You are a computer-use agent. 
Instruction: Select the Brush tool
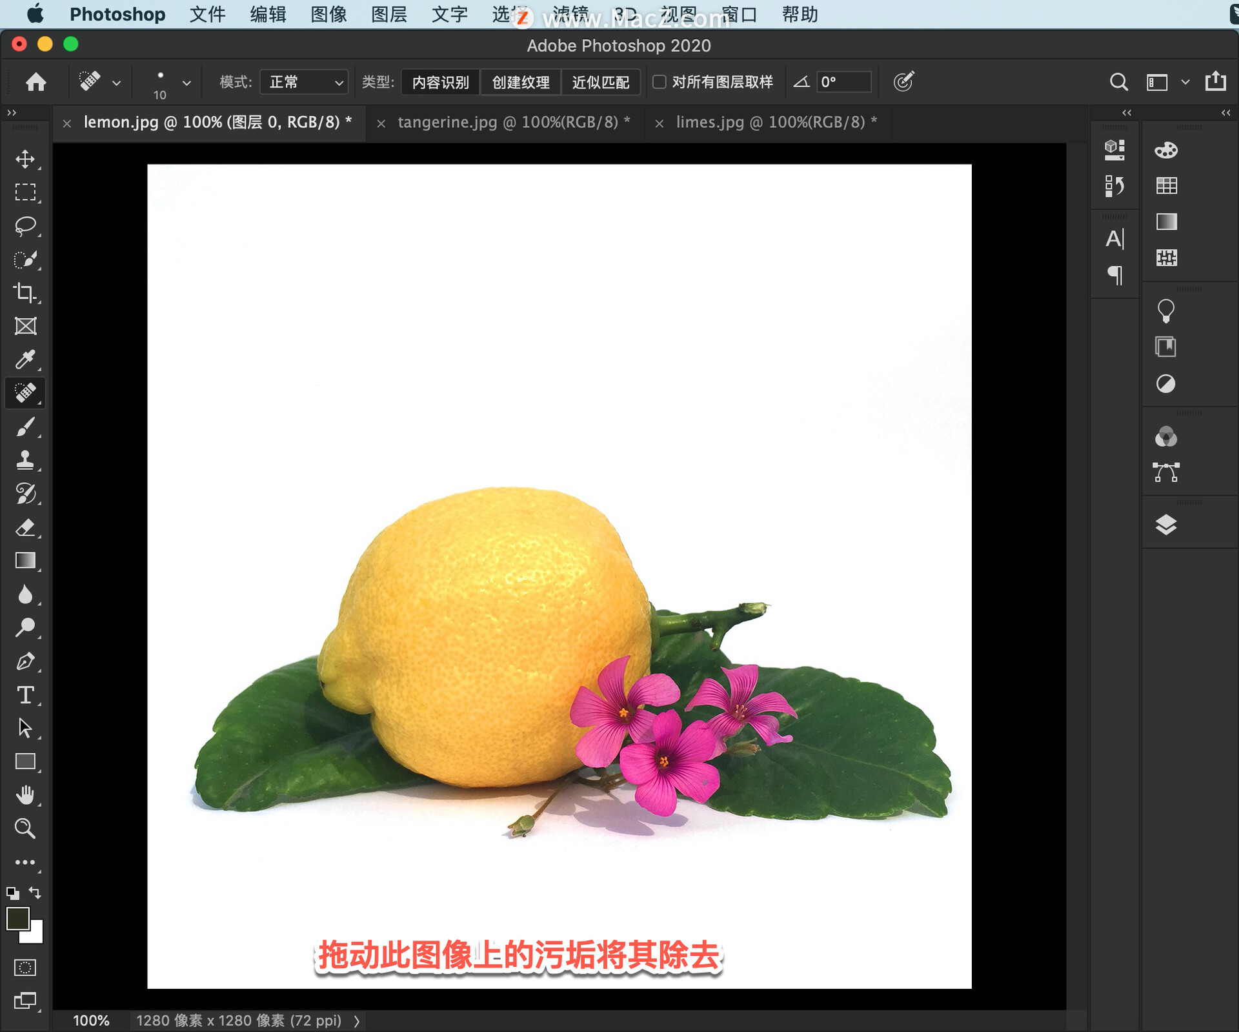pyautogui.click(x=26, y=427)
